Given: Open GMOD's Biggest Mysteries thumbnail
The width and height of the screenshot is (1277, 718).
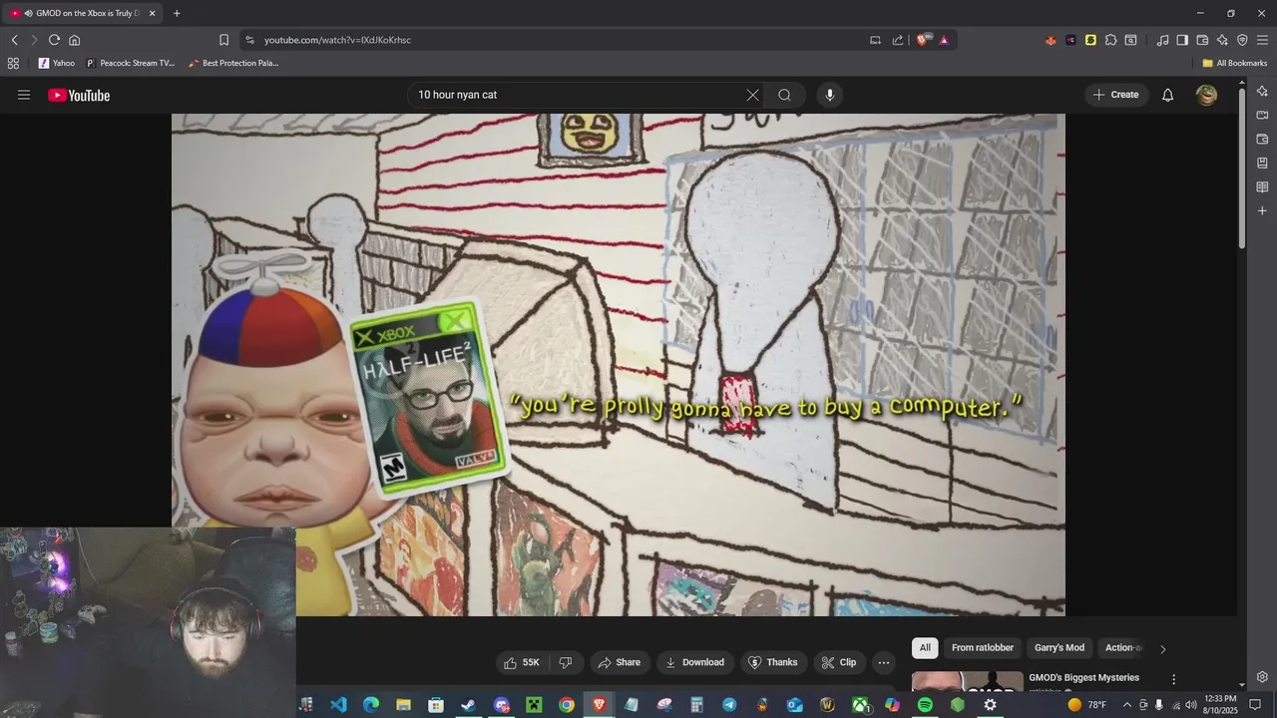Looking at the screenshot, I should [968, 681].
